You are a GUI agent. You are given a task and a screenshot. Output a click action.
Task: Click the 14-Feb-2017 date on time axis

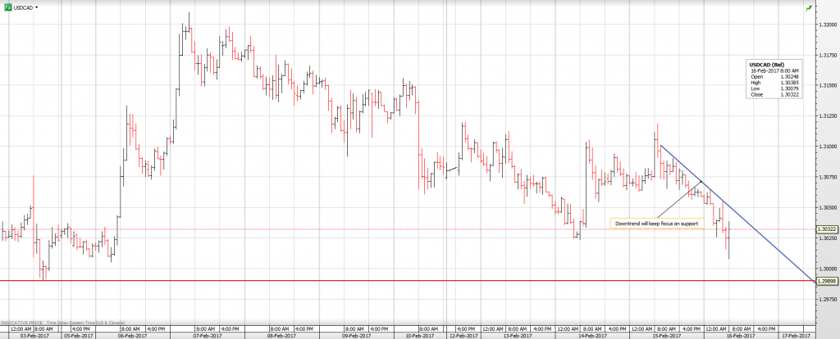(591, 335)
